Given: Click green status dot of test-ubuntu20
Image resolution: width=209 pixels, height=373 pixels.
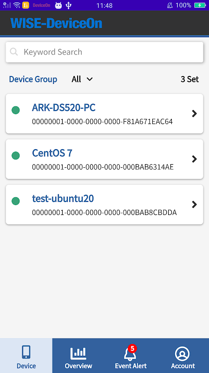Looking at the screenshot, I should [16, 201].
